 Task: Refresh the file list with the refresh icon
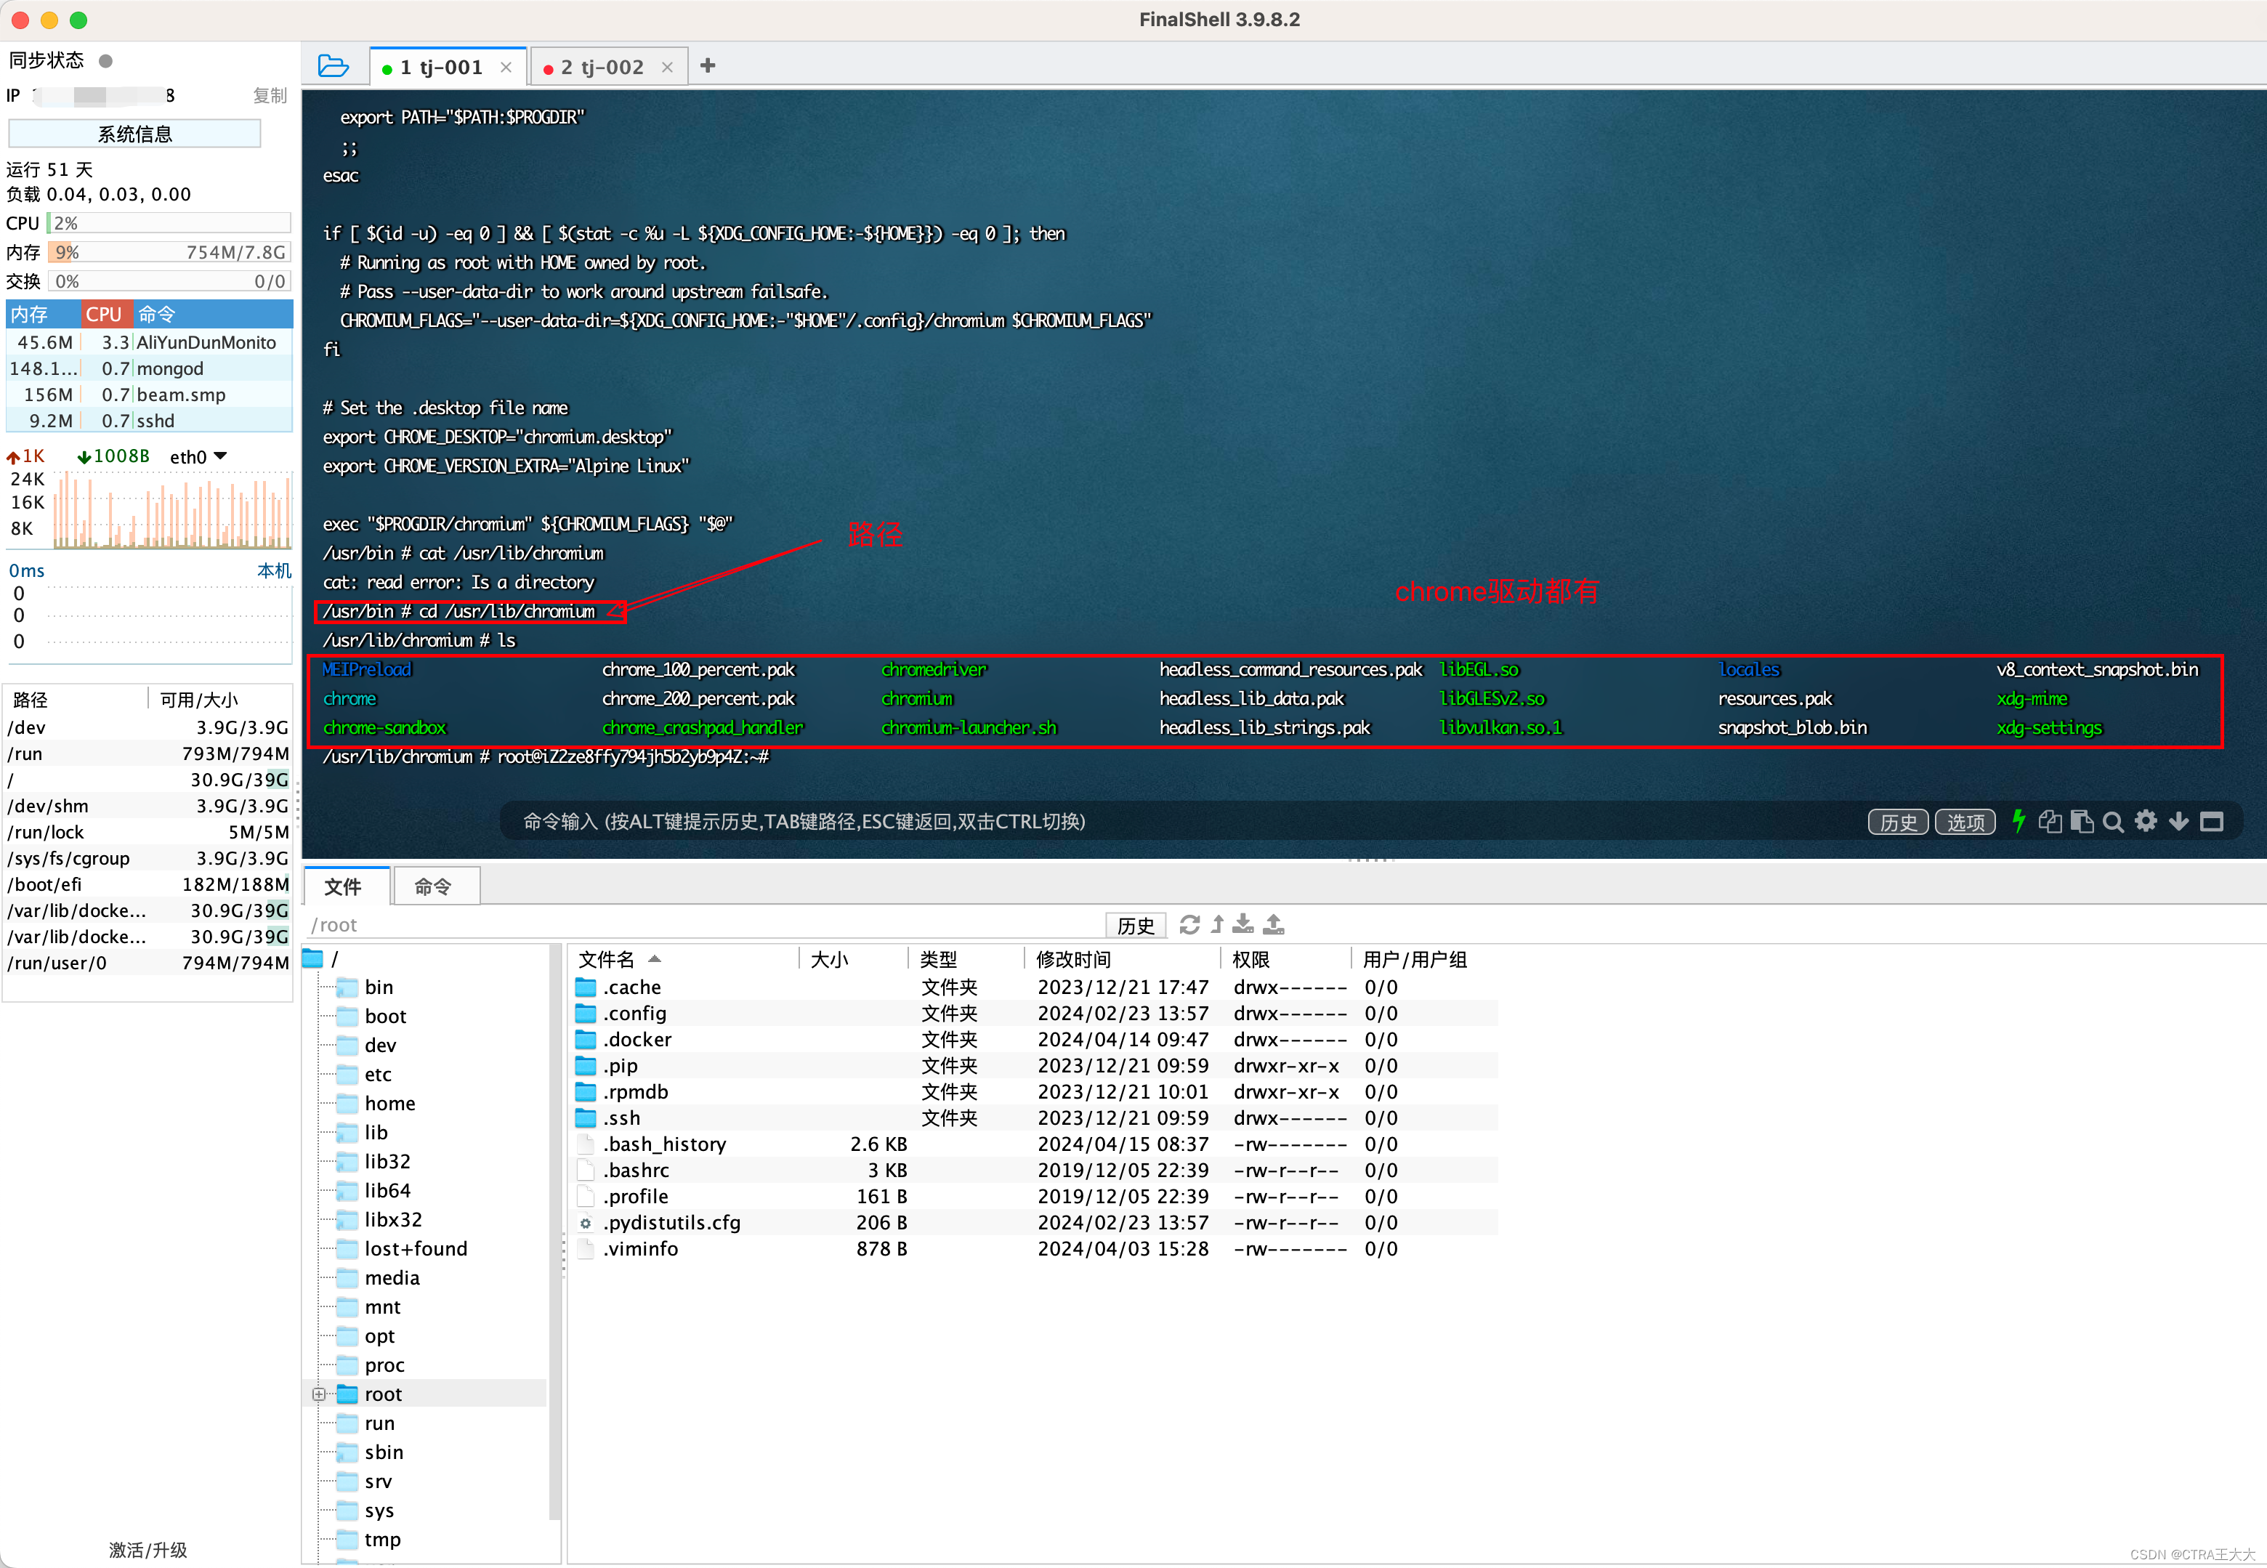tap(1189, 924)
